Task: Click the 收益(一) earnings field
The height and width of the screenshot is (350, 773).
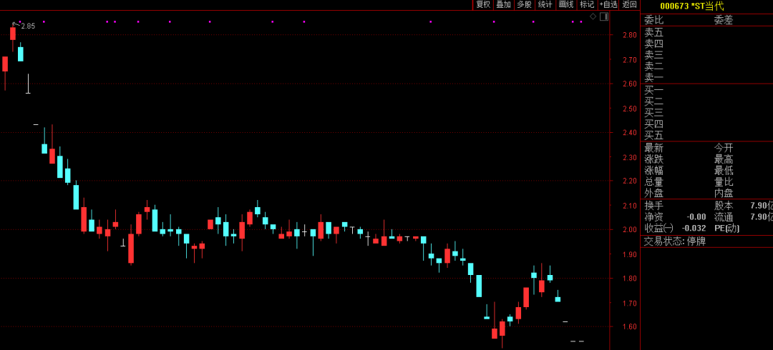Action: click(658, 229)
